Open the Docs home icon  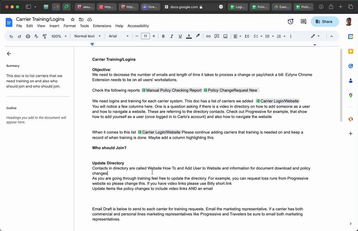tap(9, 22)
